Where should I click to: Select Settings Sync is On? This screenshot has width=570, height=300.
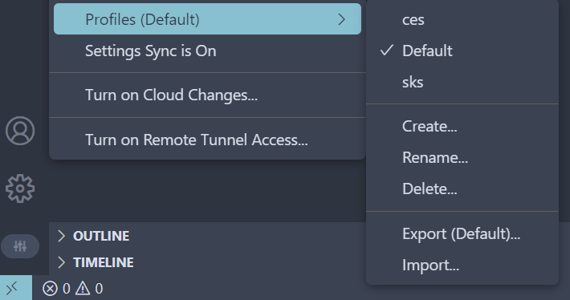pos(207,51)
